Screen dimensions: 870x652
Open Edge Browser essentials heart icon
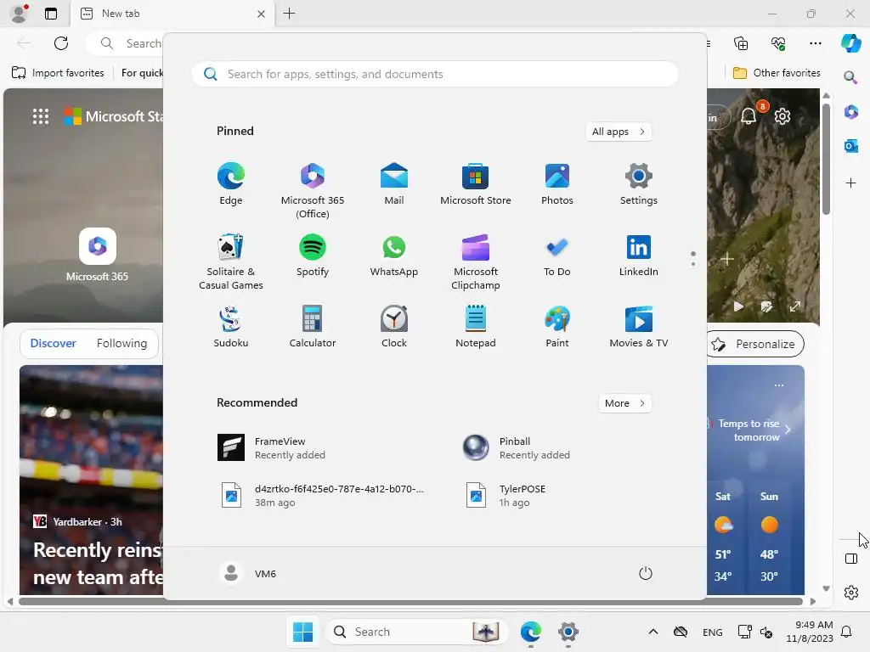[778, 43]
